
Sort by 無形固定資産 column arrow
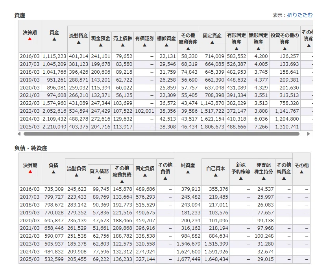click(258, 48)
